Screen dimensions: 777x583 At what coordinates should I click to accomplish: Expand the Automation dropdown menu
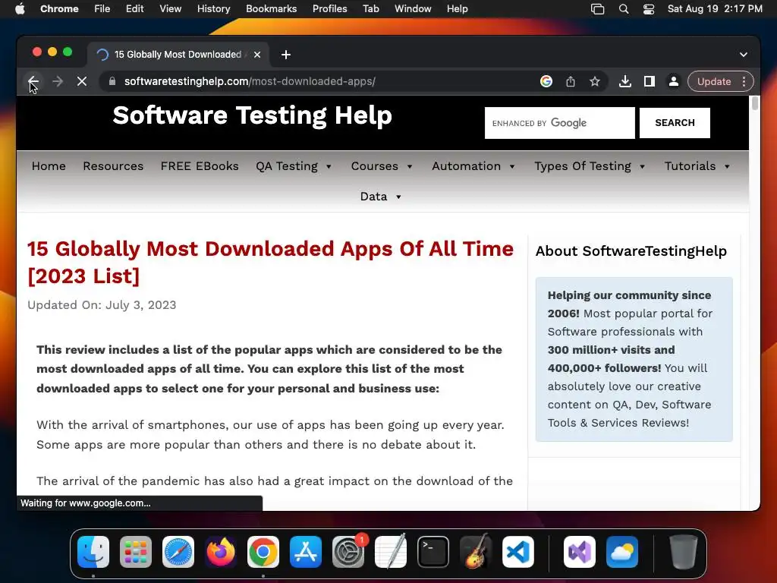point(473,166)
